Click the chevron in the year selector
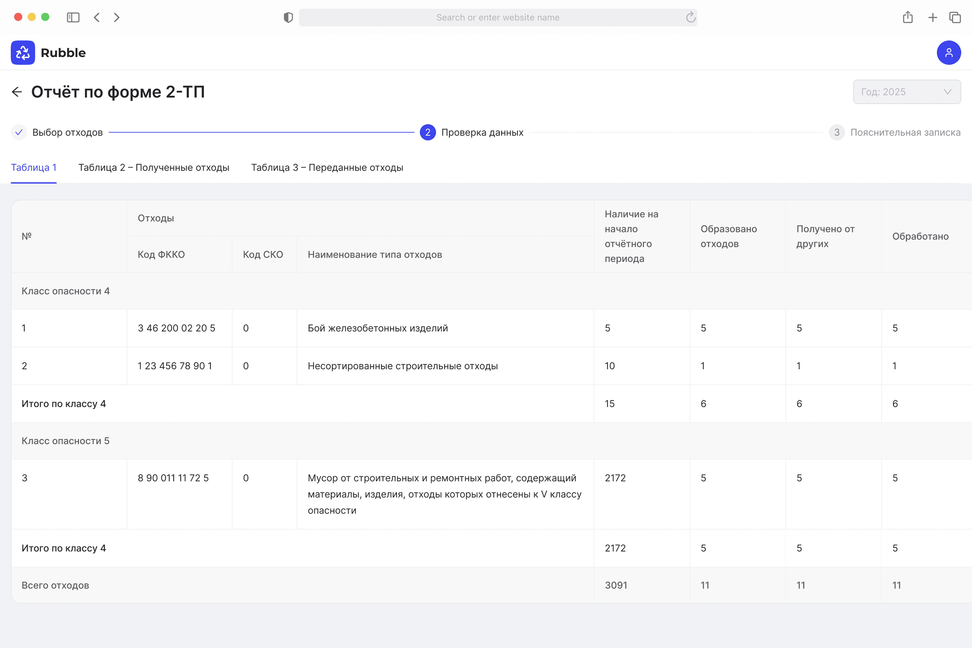Image resolution: width=972 pixels, height=648 pixels. [x=947, y=92]
